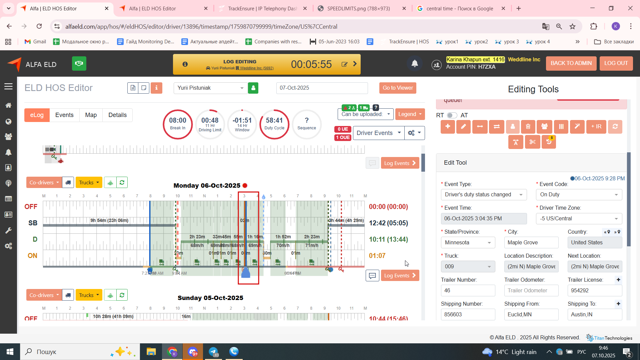Select the pencil edit tool
Screen dimensions: 640x360
tap(463, 127)
